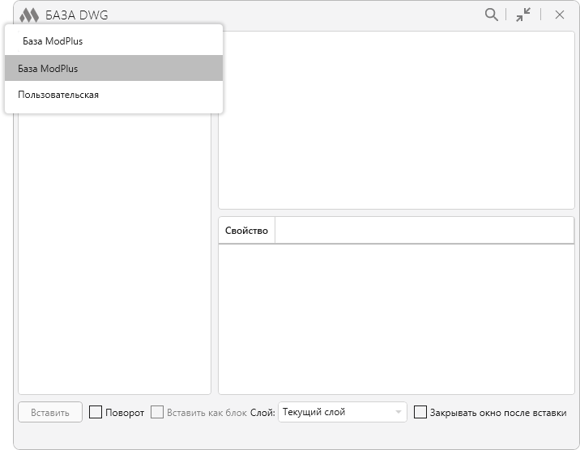Viewport: 580px width, 450px height.
Task: Click the empty value column header
Action: [x=424, y=231]
